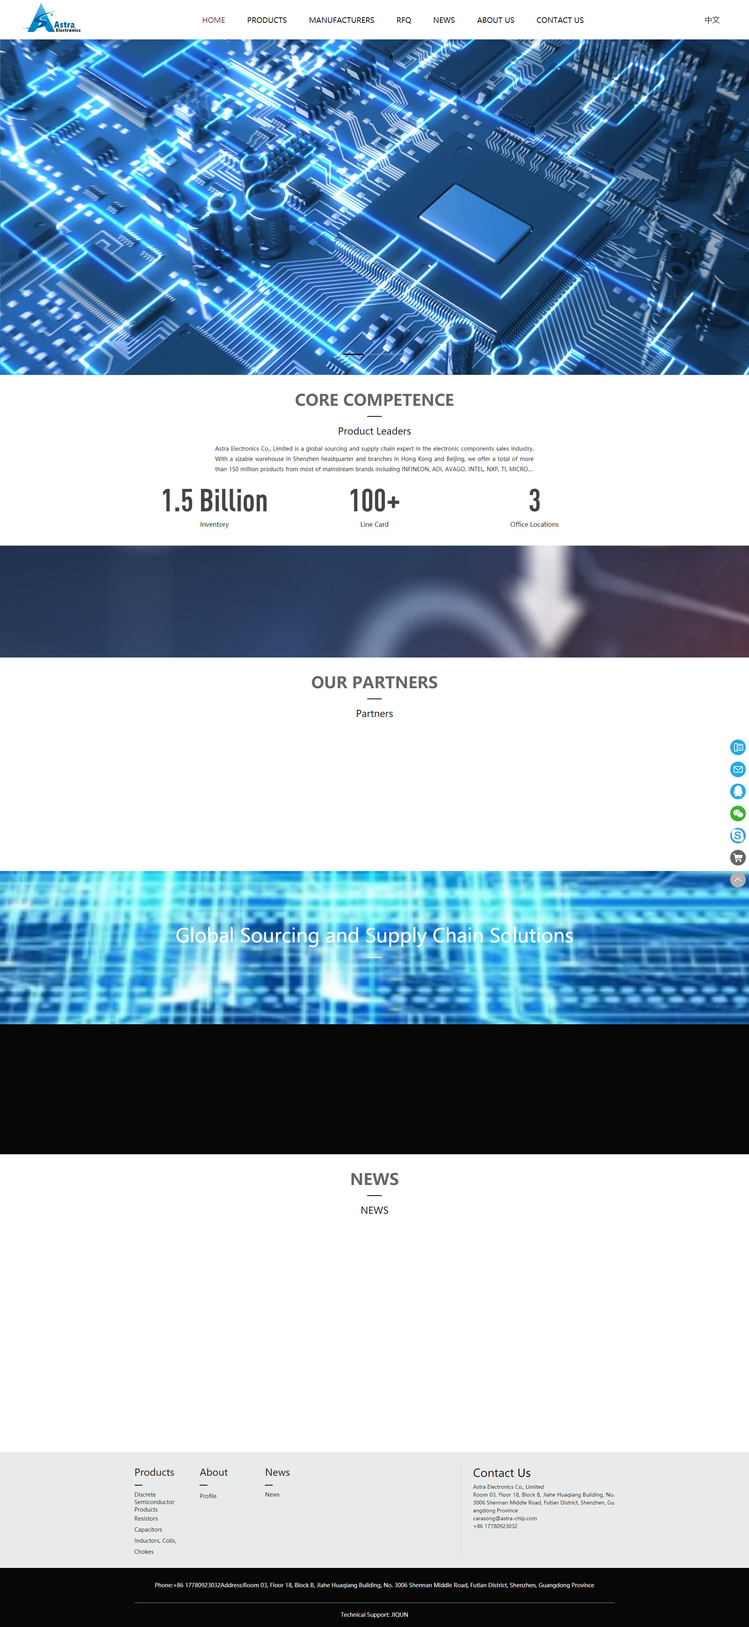Screen dimensions: 749x1627
Task: Open ABOUT US in top navigation
Action: tap(496, 20)
